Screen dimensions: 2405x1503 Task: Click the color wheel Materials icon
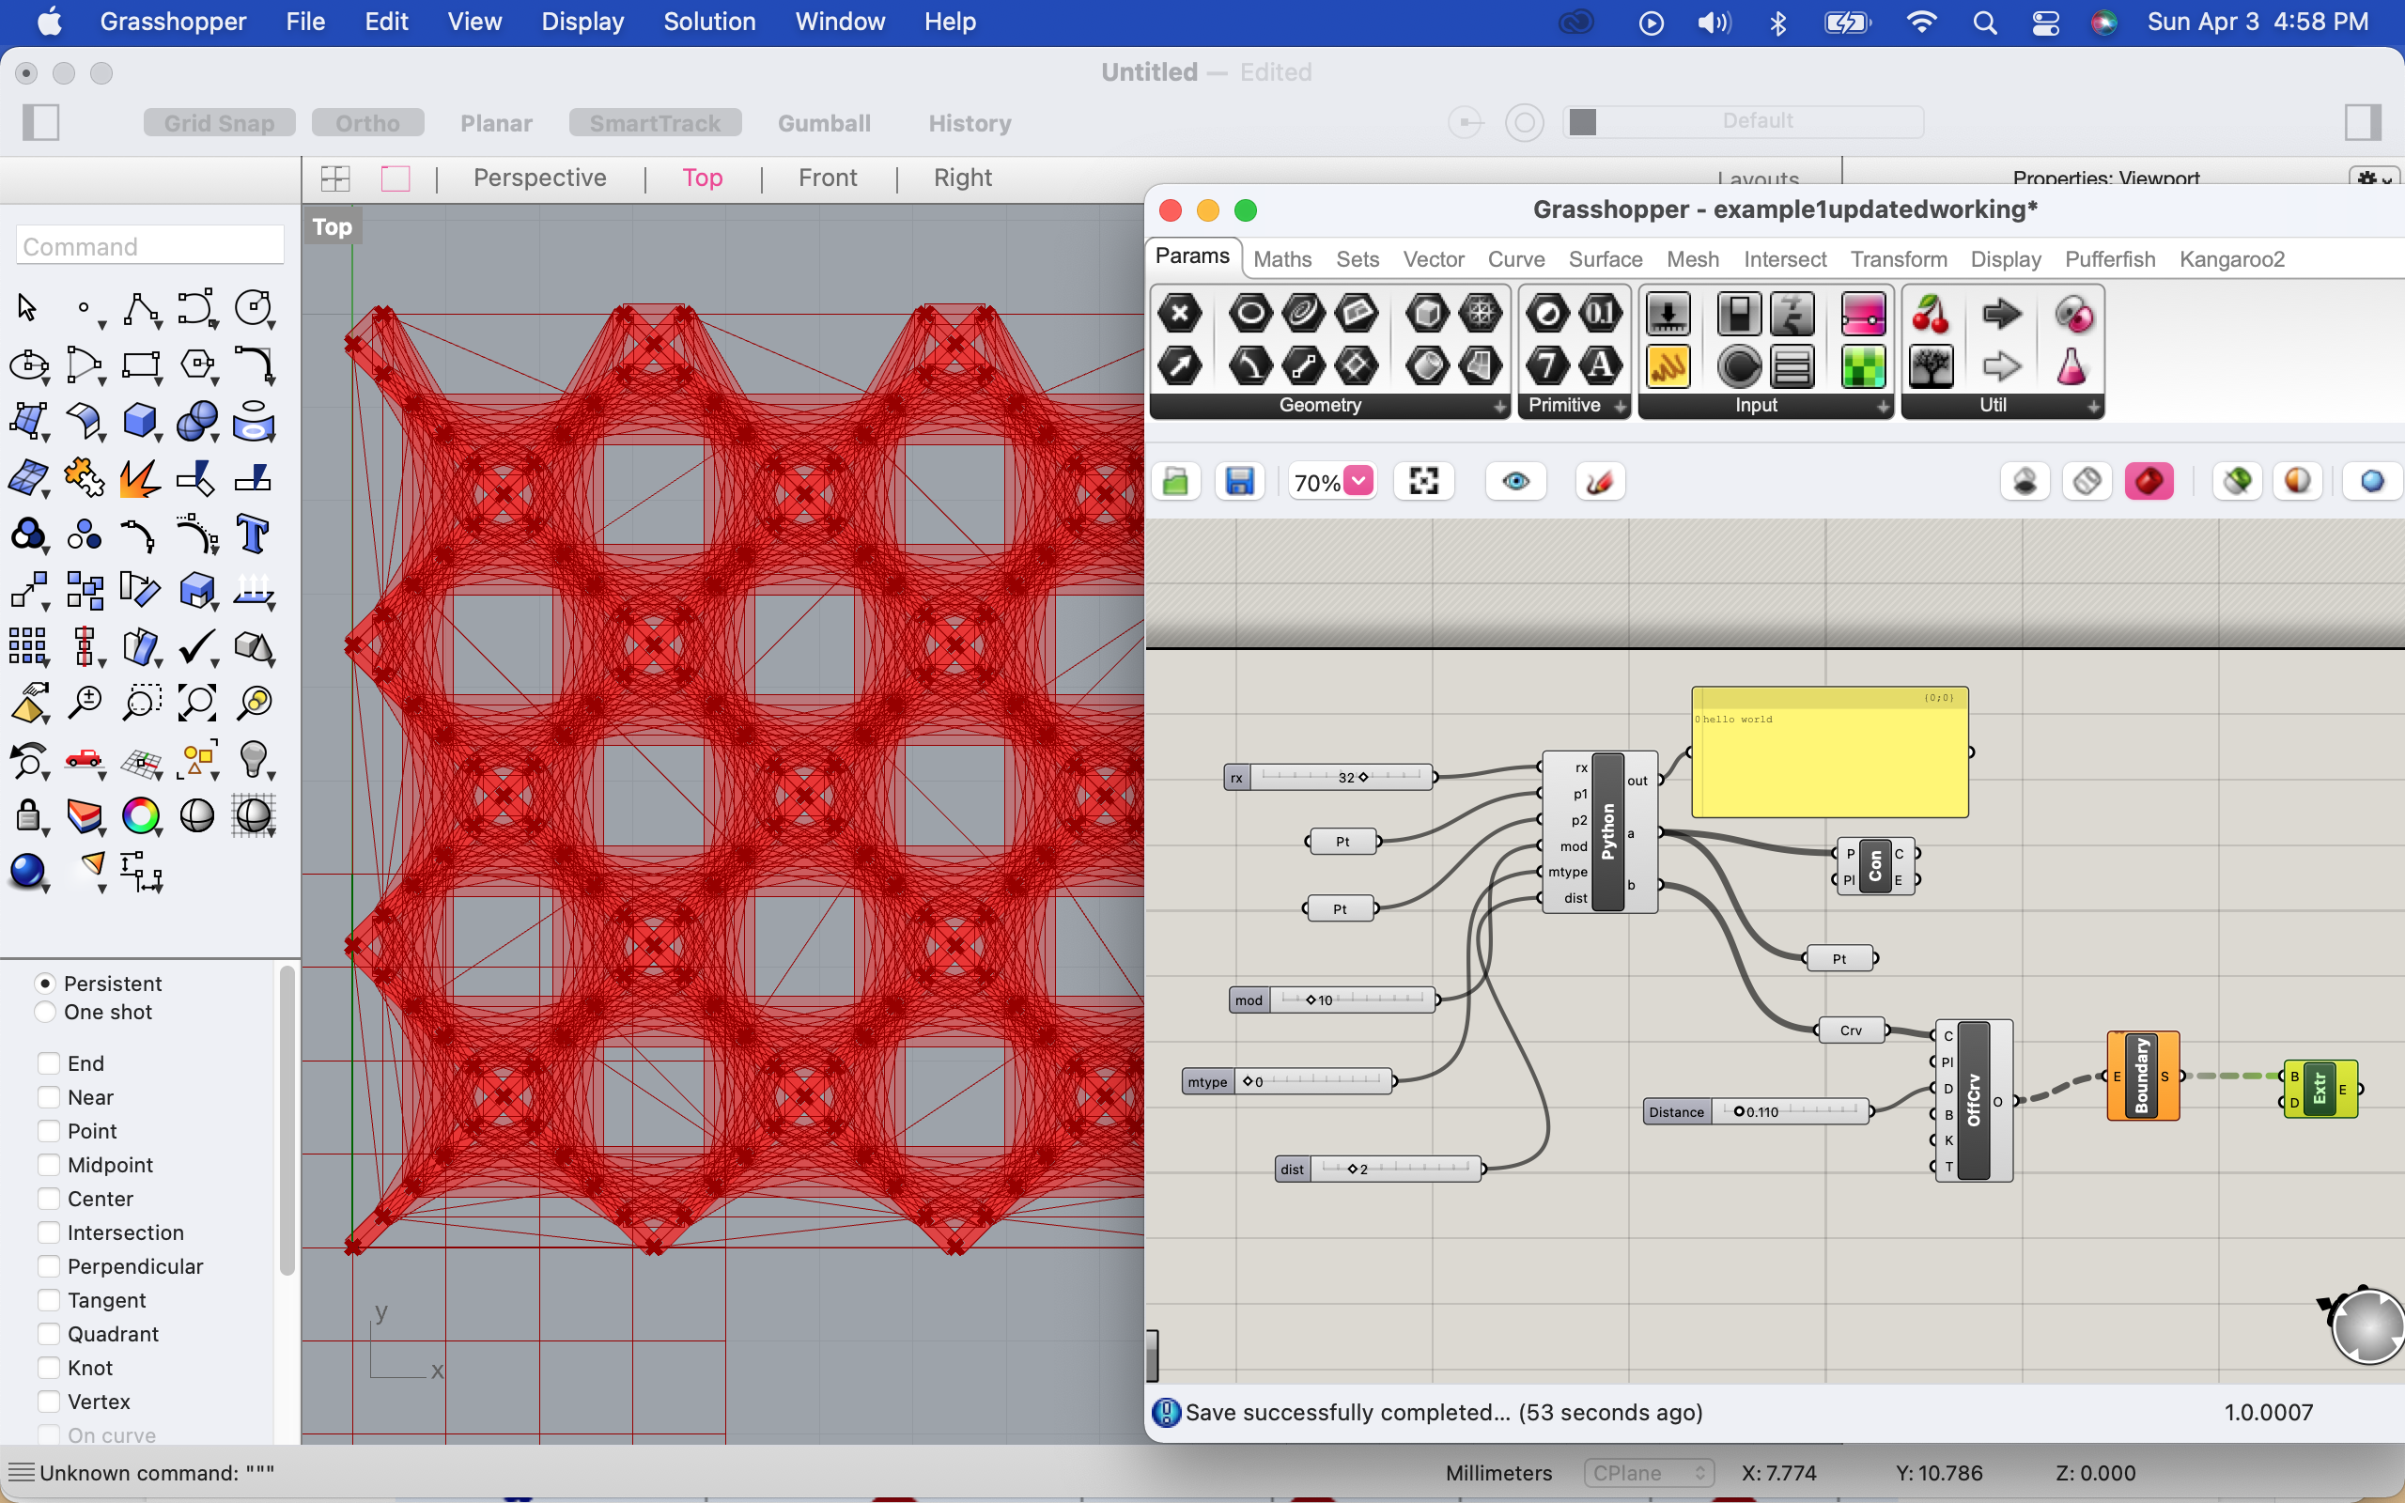(140, 816)
